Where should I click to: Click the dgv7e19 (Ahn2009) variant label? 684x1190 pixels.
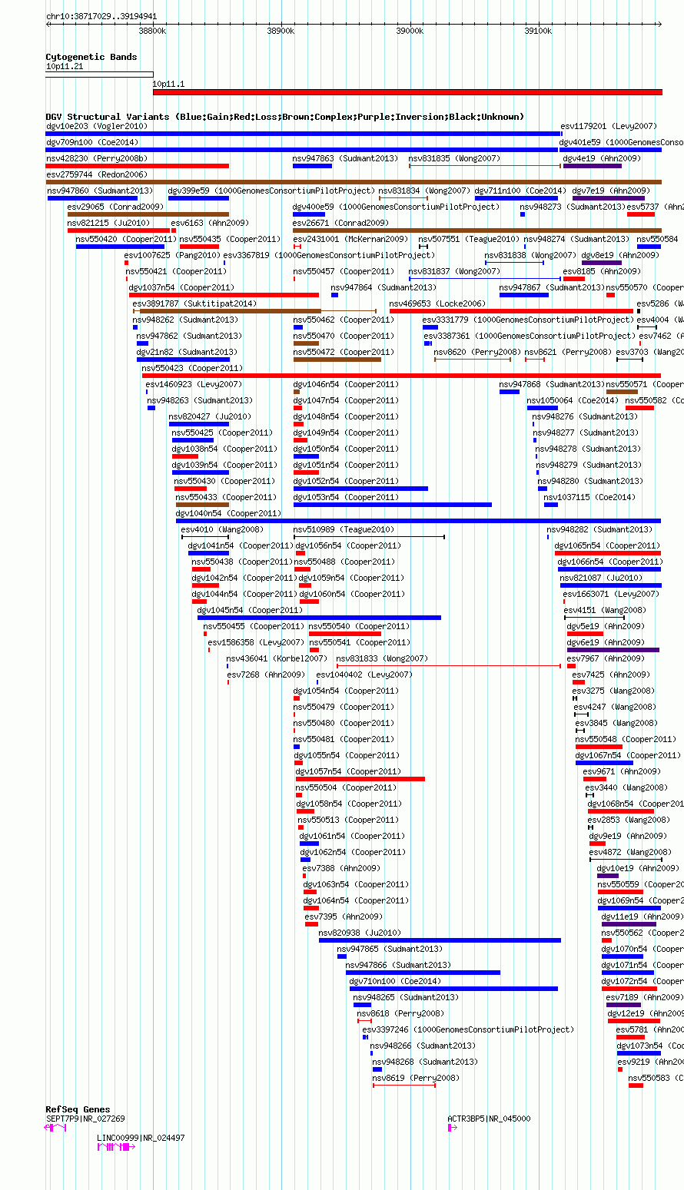pyautogui.click(x=610, y=191)
